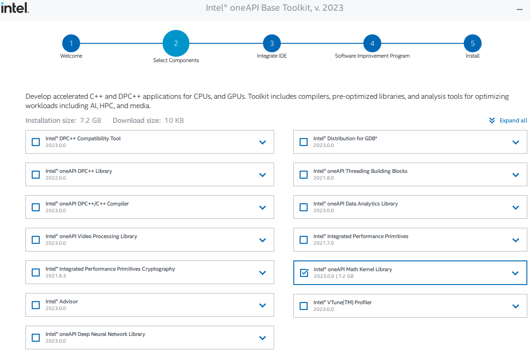Screen dimensions: 530x352
Task: Tick oneAPI Deep Neural Network Library checkbox
Action: pos(35,337)
